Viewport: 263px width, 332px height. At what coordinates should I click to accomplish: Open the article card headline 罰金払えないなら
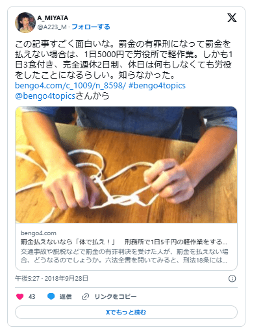point(124,242)
